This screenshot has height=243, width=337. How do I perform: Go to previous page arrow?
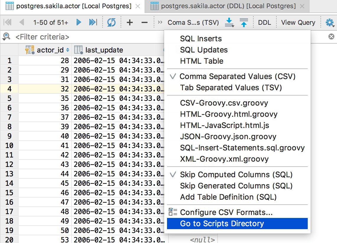[x=22, y=22]
